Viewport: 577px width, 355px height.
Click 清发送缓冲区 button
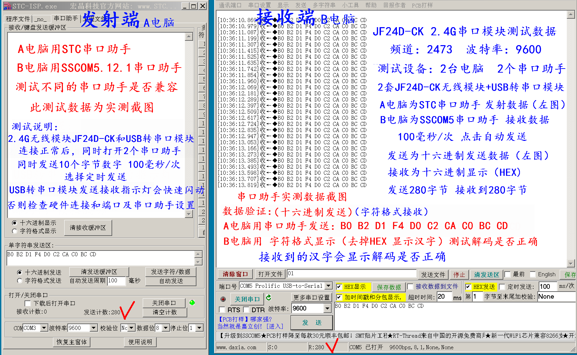coord(99,272)
